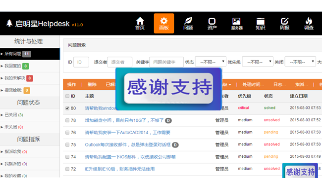The height and width of the screenshot is (178, 322).
Task: Check the checkbox for issue 74
Action: tap(67, 157)
